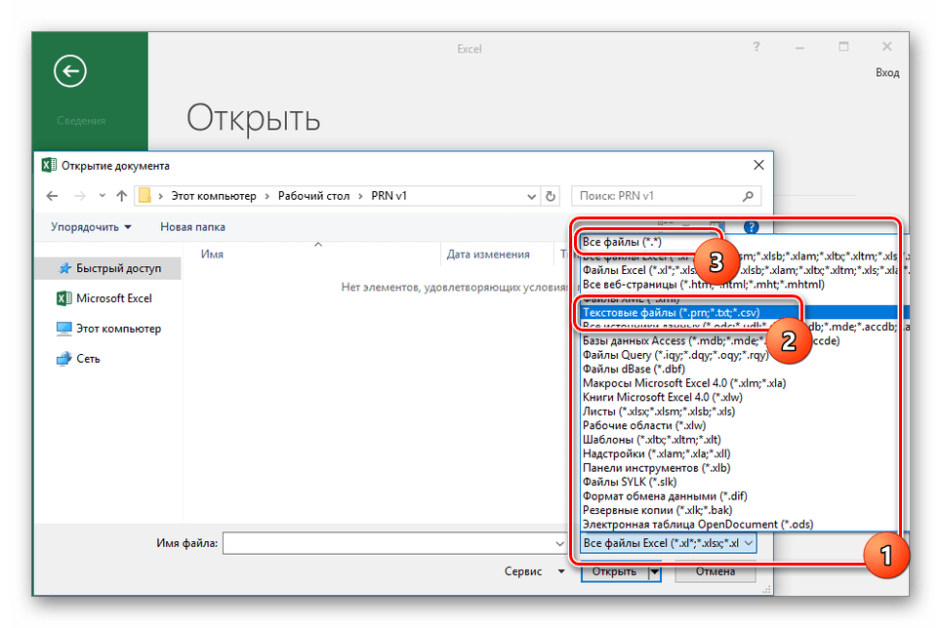Select Быстрый доступ in sidebar
This screenshot has height=628, width=941.
[117, 268]
